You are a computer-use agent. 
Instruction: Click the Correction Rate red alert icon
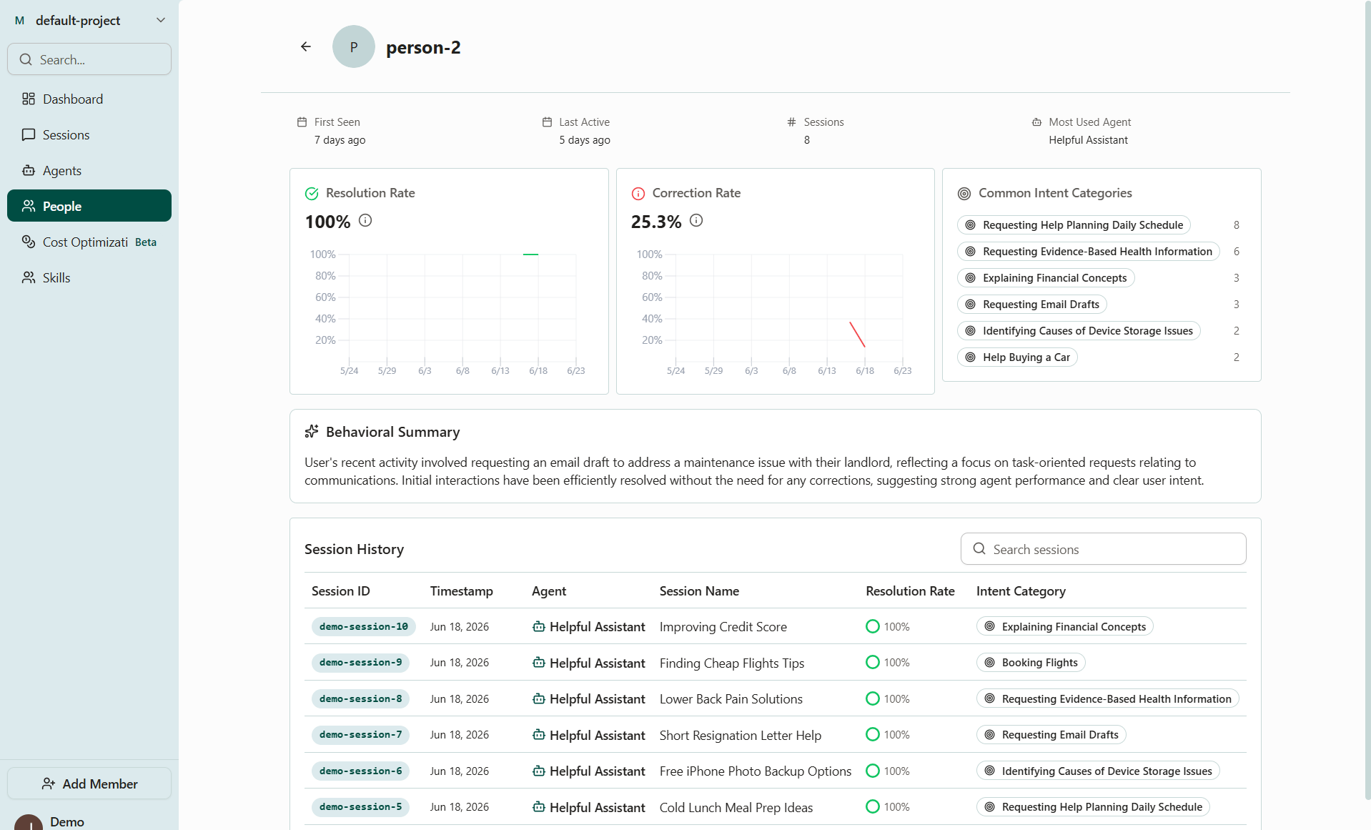point(638,193)
